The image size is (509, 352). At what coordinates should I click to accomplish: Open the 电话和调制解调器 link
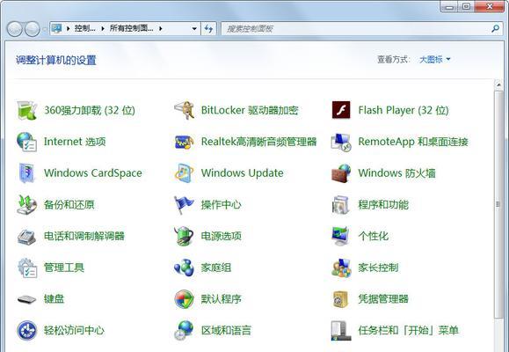pos(84,236)
